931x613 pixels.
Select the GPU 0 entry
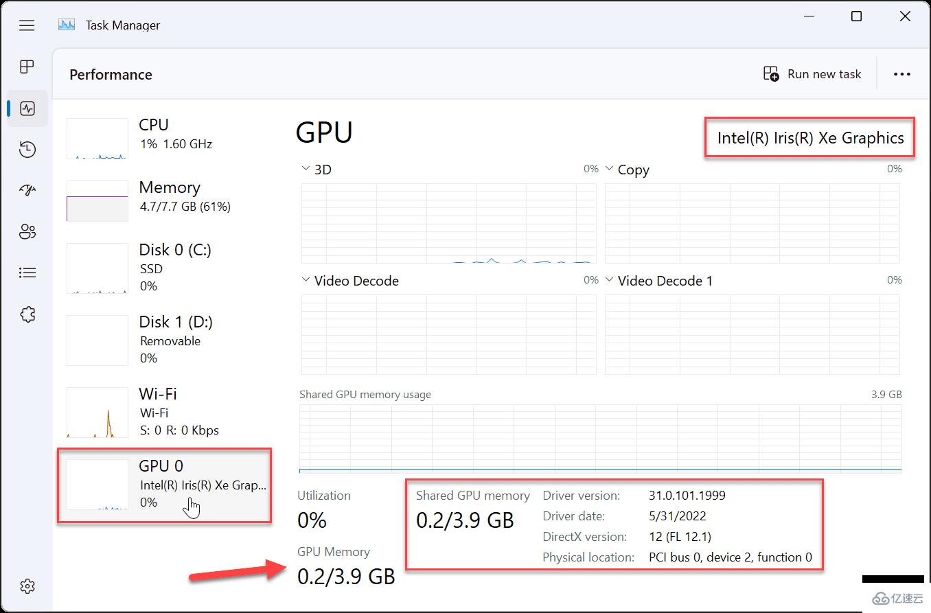pyautogui.click(x=165, y=485)
